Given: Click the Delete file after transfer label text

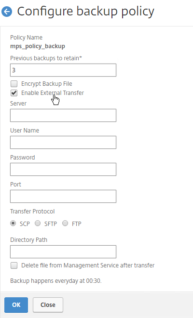Looking at the screenshot, I should (x=88, y=265).
